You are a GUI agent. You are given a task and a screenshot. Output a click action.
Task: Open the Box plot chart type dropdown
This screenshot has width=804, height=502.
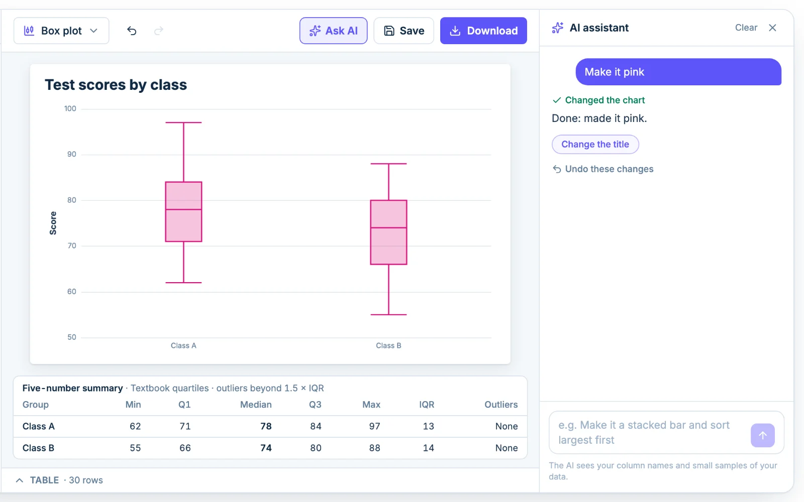[x=61, y=31]
